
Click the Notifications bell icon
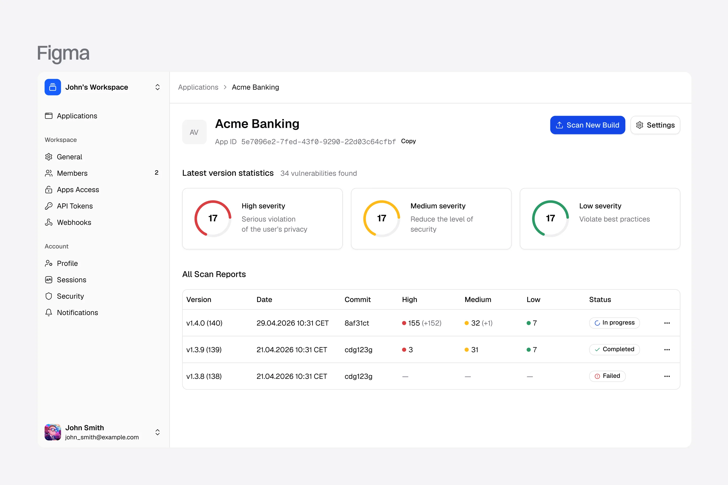pyautogui.click(x=49, y=312)
